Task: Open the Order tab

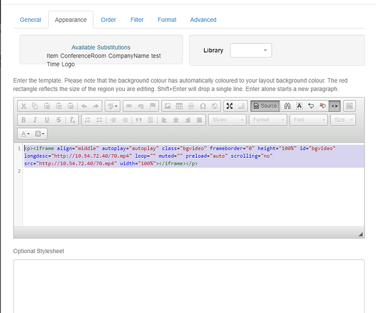Action: click(x=108, y=20)
